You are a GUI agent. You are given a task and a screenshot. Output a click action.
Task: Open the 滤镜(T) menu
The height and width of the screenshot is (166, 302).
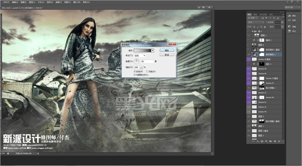pos(58,2)
